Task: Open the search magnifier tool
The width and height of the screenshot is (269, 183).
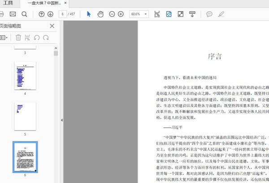Action: pos(24,14)
